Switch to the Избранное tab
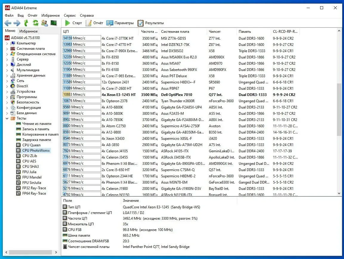This screenshot has height=259, width=344. point(28,31)
